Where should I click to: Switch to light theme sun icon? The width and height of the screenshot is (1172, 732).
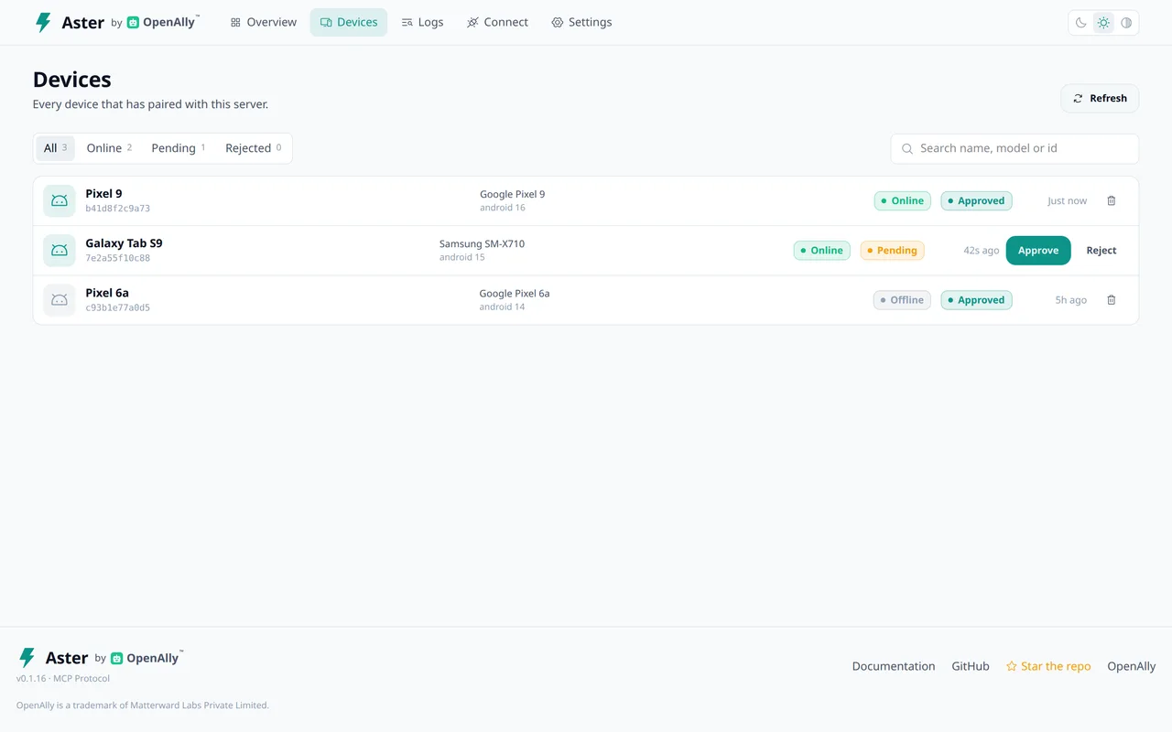click(x=1103, y=23)
